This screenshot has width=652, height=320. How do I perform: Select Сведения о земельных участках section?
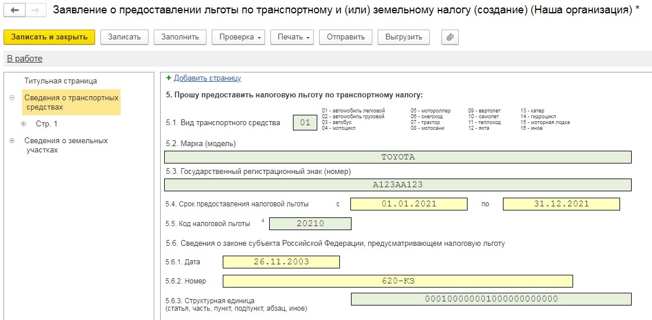pos(66,146)
